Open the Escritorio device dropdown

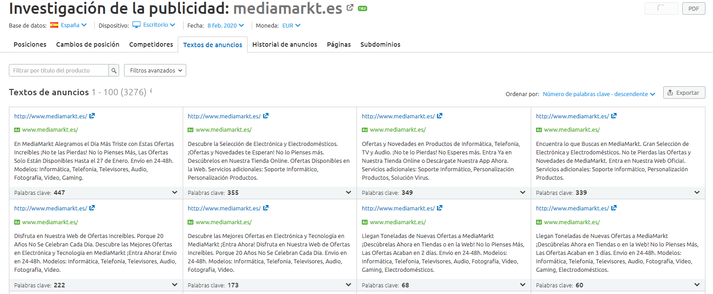pyautogui.click(x=154, y=25)
